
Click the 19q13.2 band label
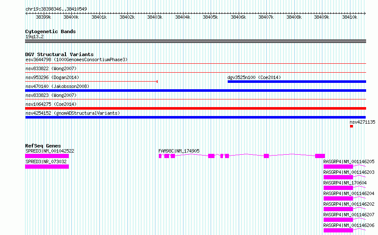34,37
